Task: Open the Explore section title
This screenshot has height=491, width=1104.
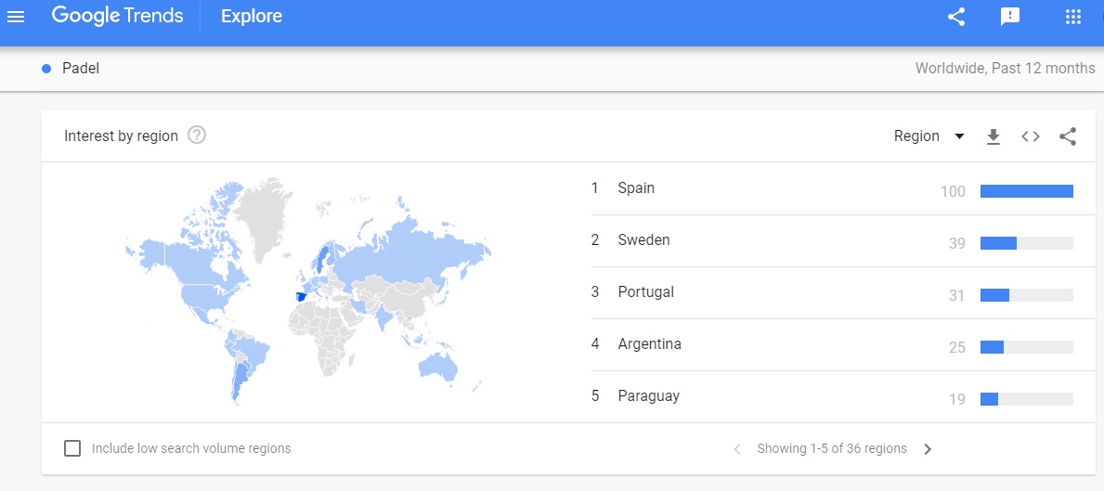Action: (x=252, y=16)
